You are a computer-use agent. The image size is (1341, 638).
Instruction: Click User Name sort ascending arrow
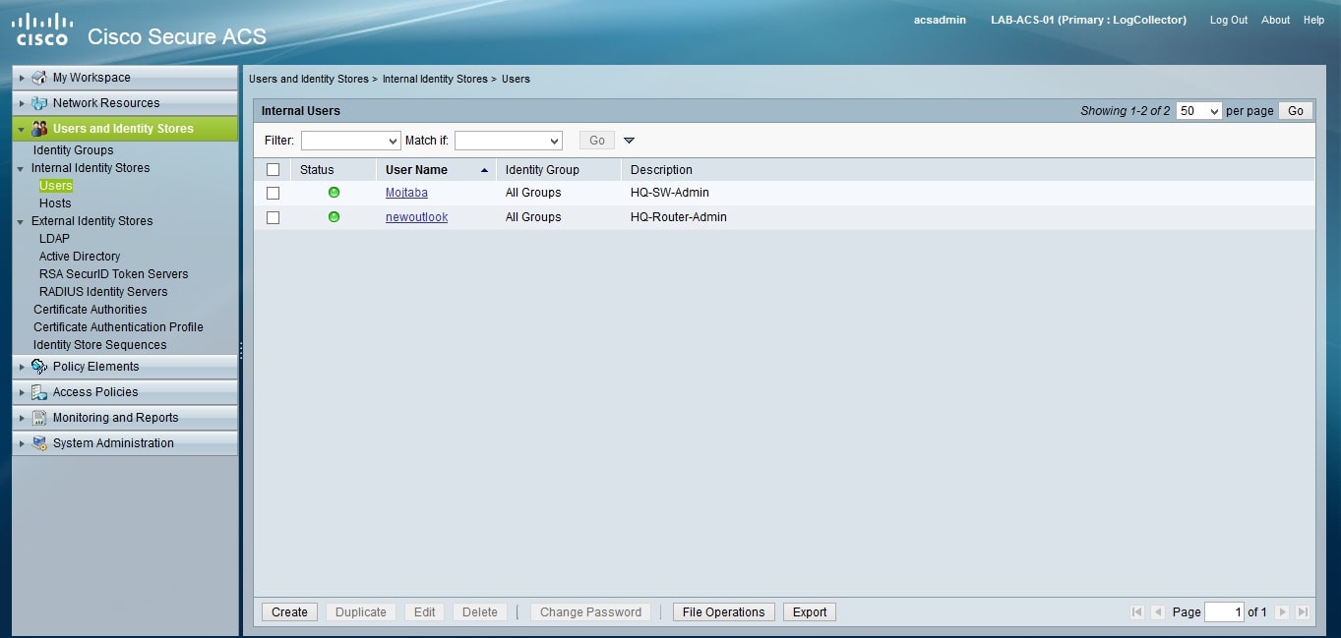pyautogui.click(x=484, y=170)
